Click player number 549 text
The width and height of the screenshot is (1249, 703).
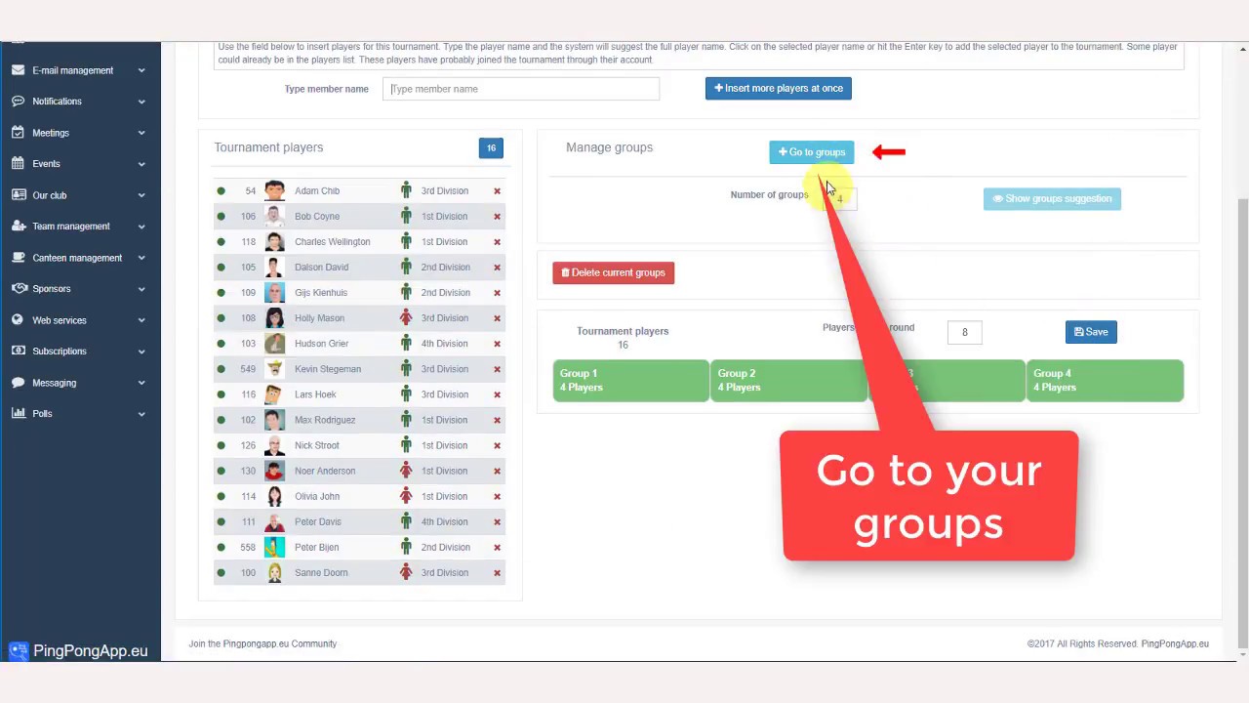click(x=248, y=369)
